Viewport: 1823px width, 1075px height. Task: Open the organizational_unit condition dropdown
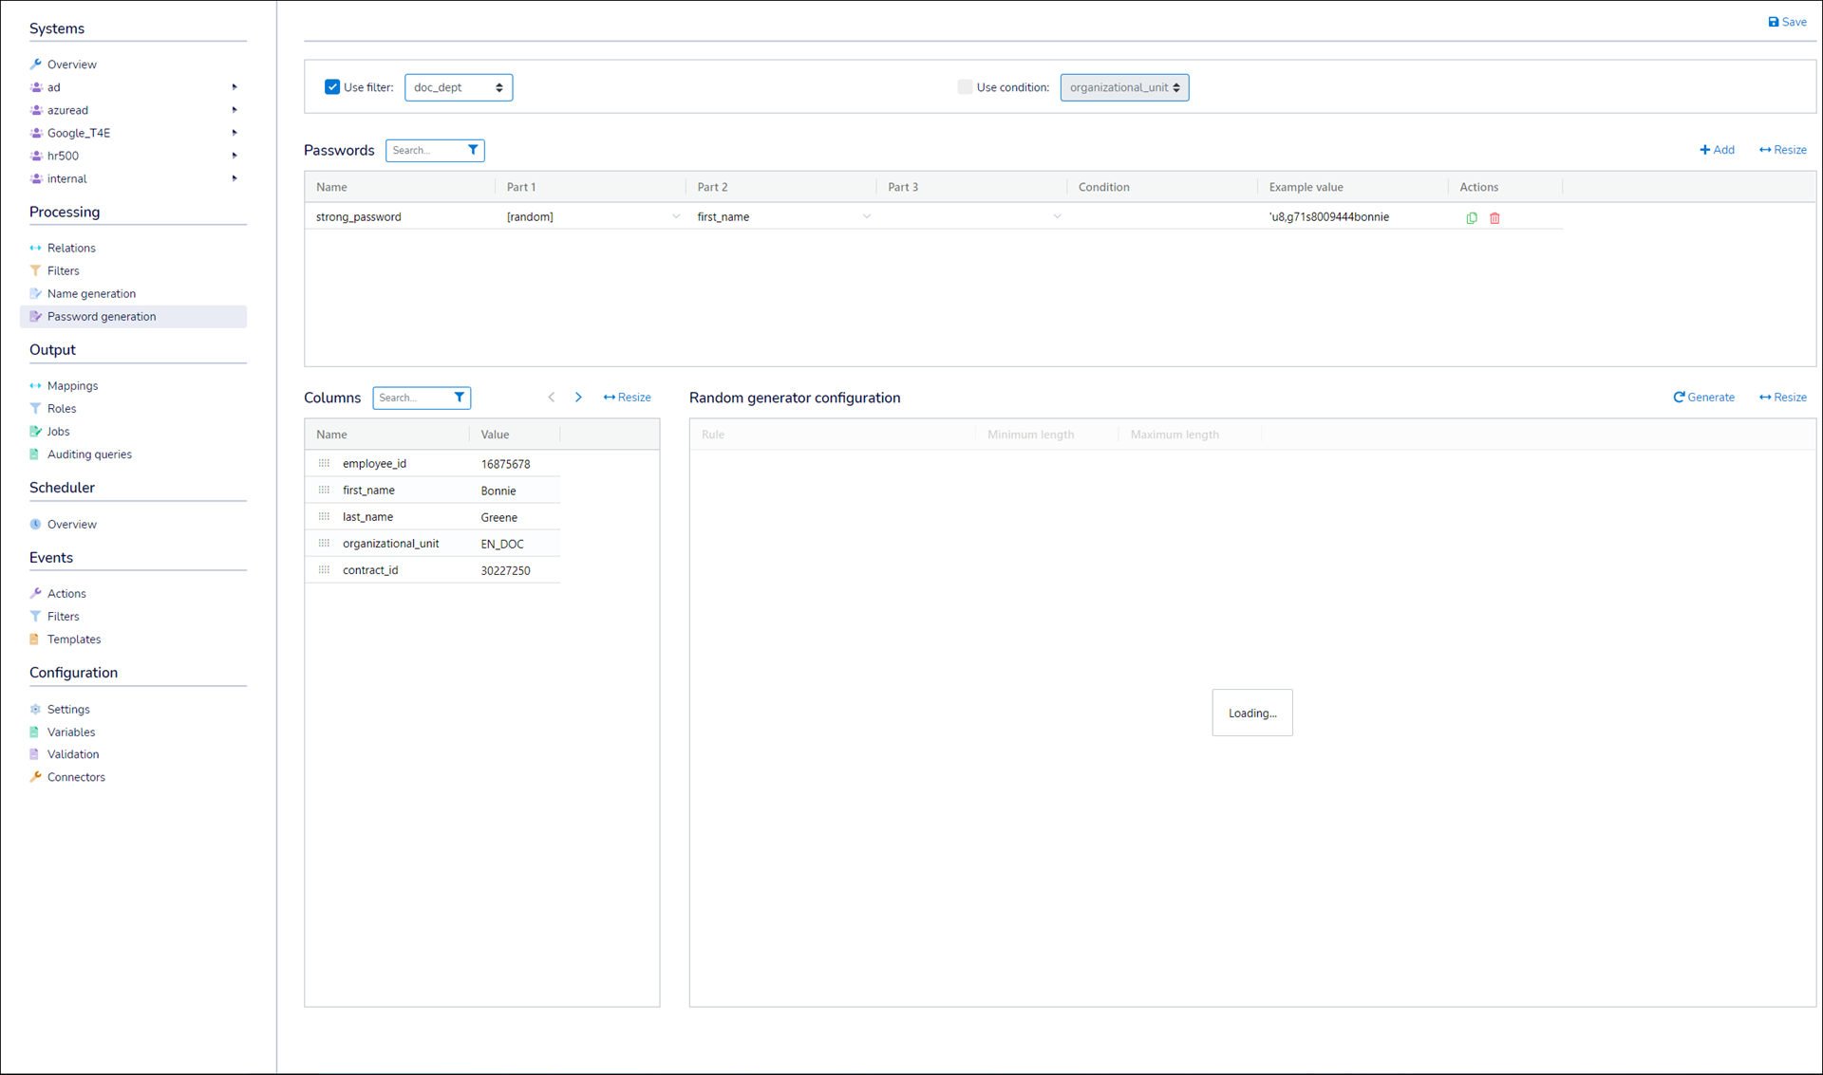click(x=1124, y=87)
